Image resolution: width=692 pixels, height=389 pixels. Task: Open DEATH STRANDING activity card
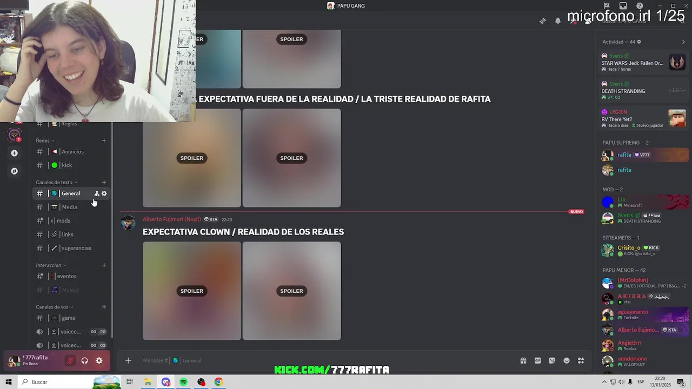click(643, 90)
